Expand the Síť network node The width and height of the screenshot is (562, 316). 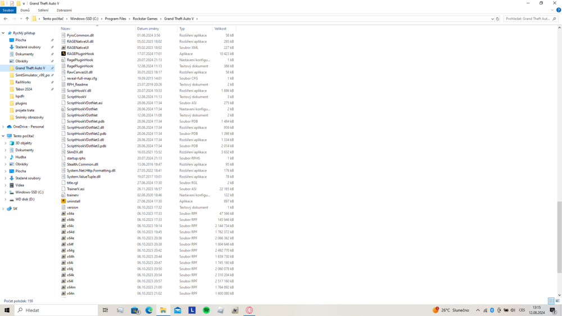[x=3, y=209]
